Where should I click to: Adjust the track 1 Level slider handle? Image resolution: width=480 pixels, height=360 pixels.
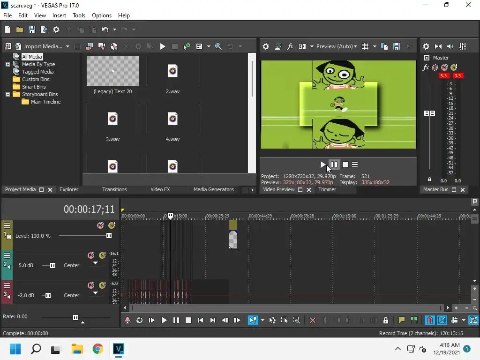pos(109,236)
